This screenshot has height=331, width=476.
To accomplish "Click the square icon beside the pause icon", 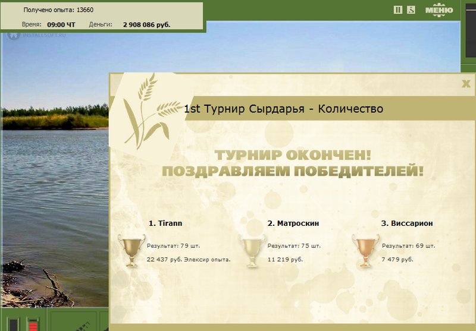I will pos(411,10).
